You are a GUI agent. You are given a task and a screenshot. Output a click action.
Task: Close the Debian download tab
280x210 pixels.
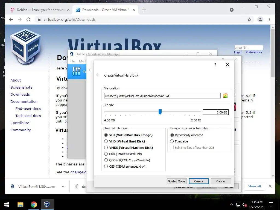click(68, 10)
